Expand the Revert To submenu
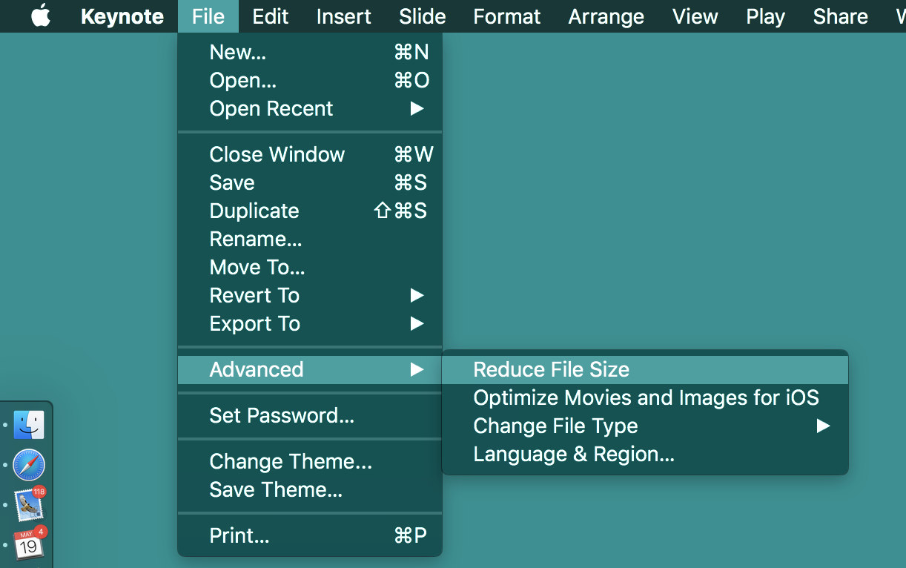The image size is (906, 568). coord(310,295)
